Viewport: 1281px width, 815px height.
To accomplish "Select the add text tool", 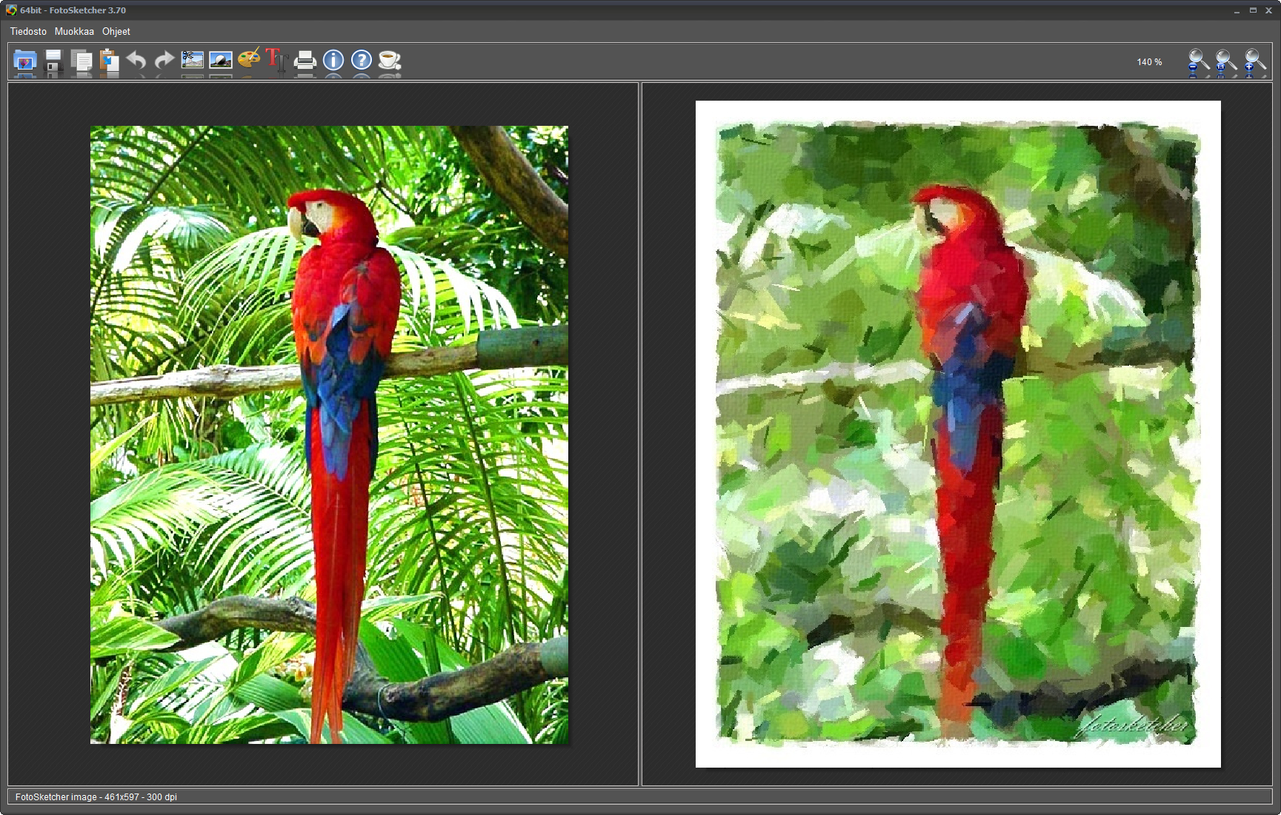I will pyautogui.click(x=276, y=60).
